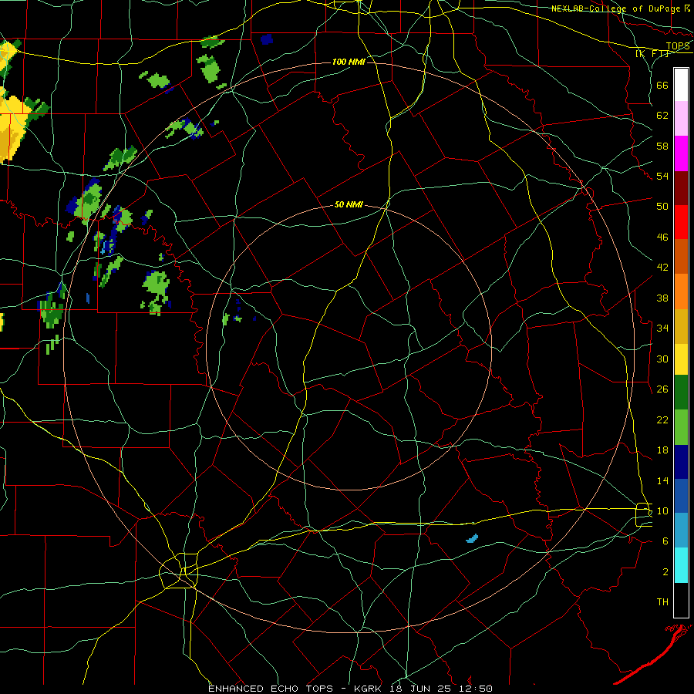The width and height of the screenshot is (694, 694).
Task: Select the dark green legend swatch
Action: point(681,392)
